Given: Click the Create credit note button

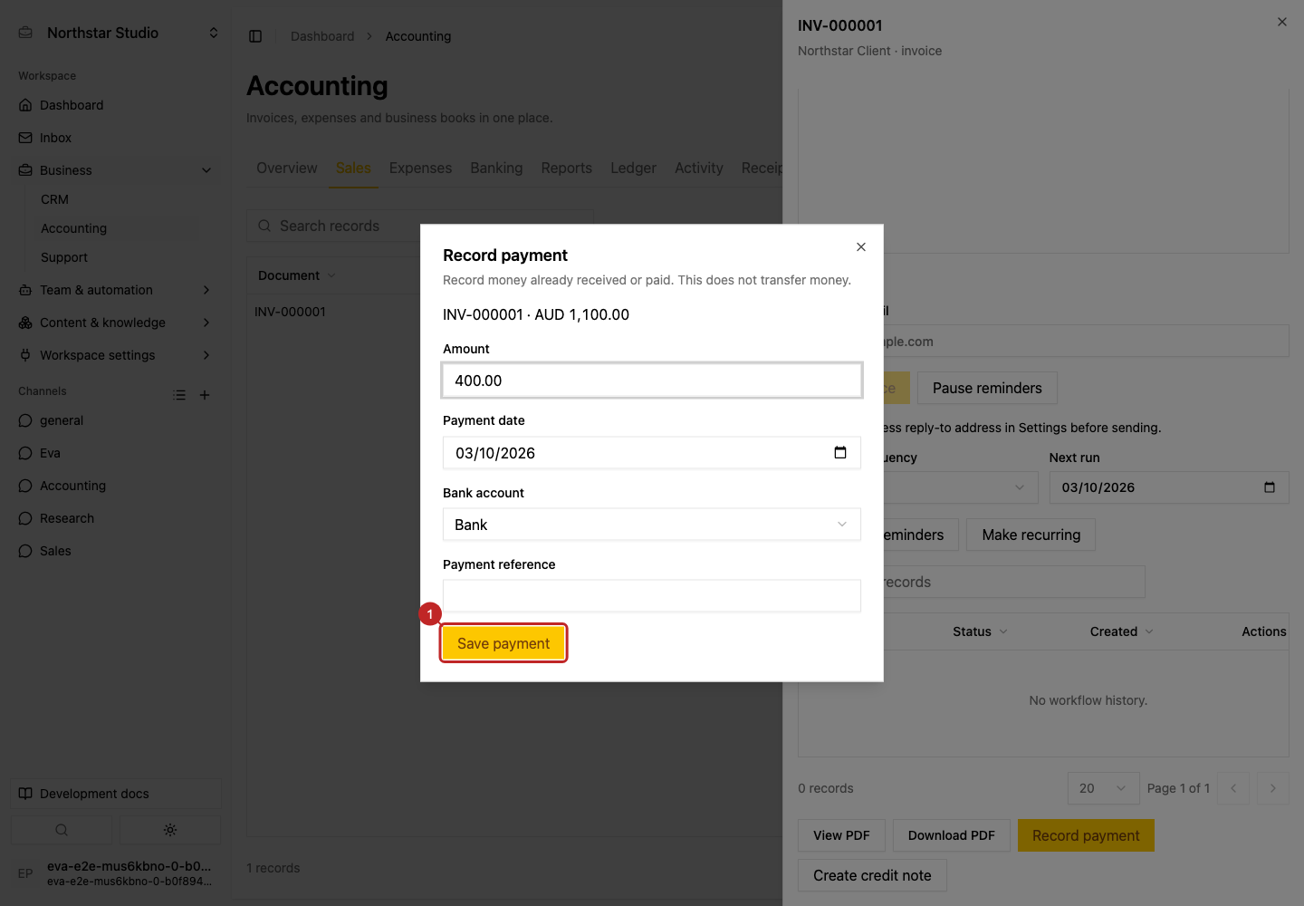Looking at the screenshot, I should pos(872,875).
